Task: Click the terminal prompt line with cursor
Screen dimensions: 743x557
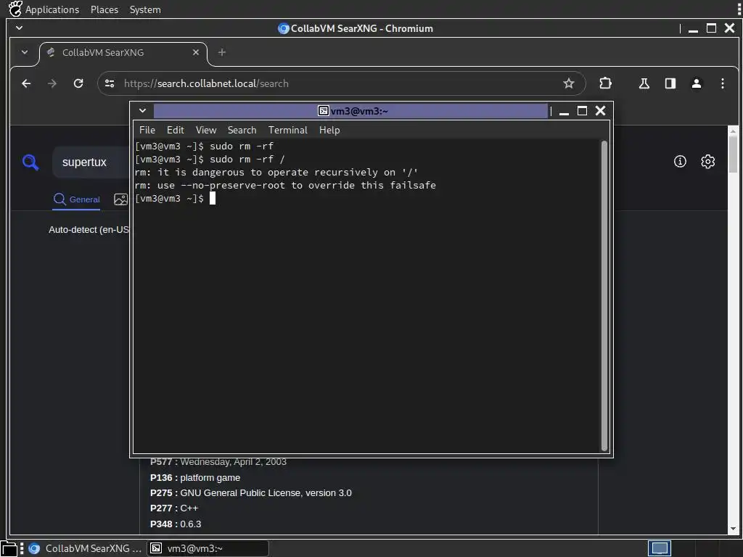Action: tap(176, 199)
